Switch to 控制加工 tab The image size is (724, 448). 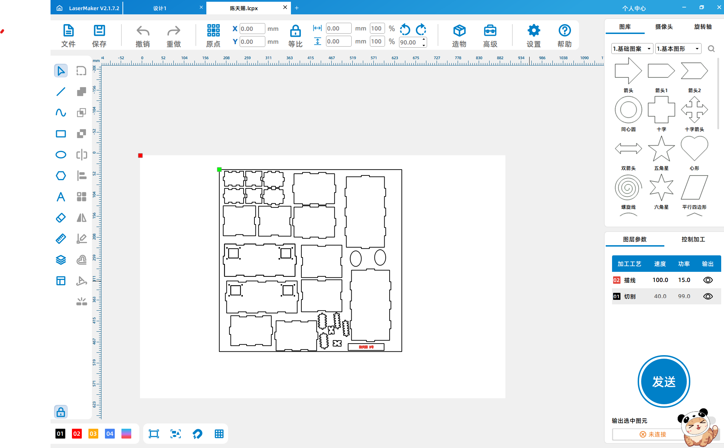point(693,239)
